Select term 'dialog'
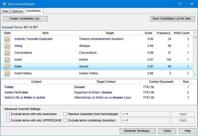The image size is (198, 136). pyautogui.click(x=18, y=46)
